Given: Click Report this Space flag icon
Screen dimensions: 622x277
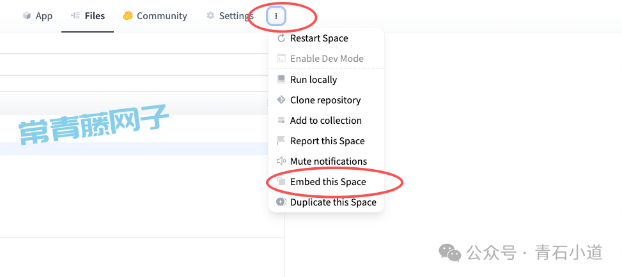Looking at the screenshot, I should pyautogui.click(x=281, y=141).
